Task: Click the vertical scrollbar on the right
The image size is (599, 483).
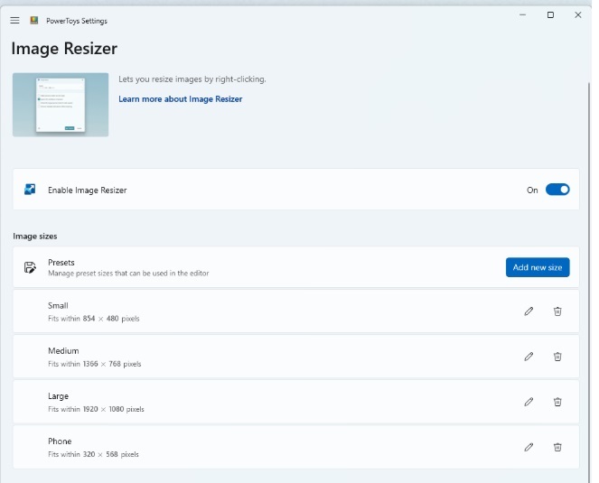Action: coord(589,283)
